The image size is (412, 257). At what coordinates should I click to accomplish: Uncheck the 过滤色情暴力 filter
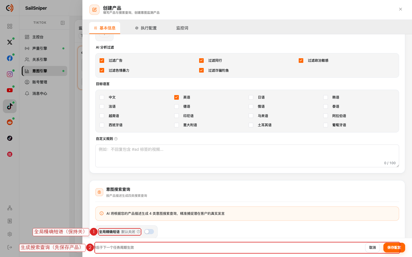pyautogui.click(x=102, y=70)
